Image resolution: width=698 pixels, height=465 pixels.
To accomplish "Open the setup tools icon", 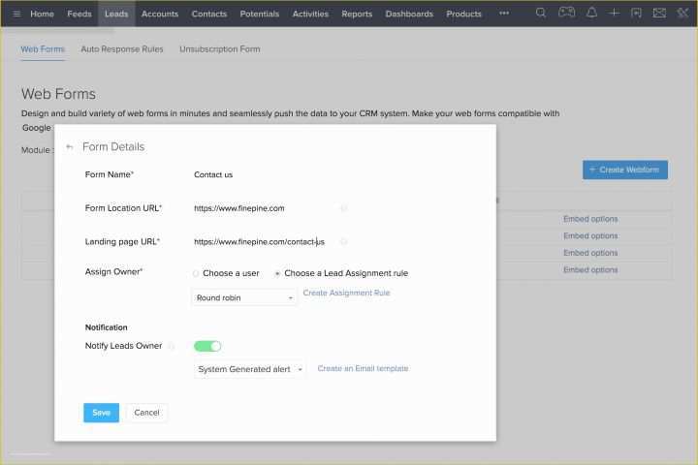I will click(x=682, y=14).
